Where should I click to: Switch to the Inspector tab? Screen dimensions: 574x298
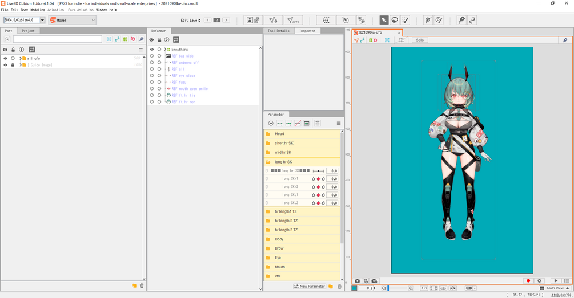coord(307,31)
